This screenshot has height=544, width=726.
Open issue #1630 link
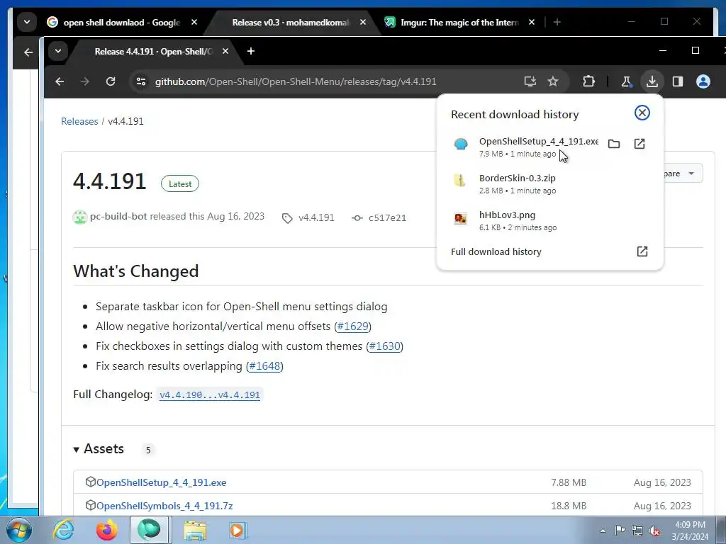tap(384, 346)
